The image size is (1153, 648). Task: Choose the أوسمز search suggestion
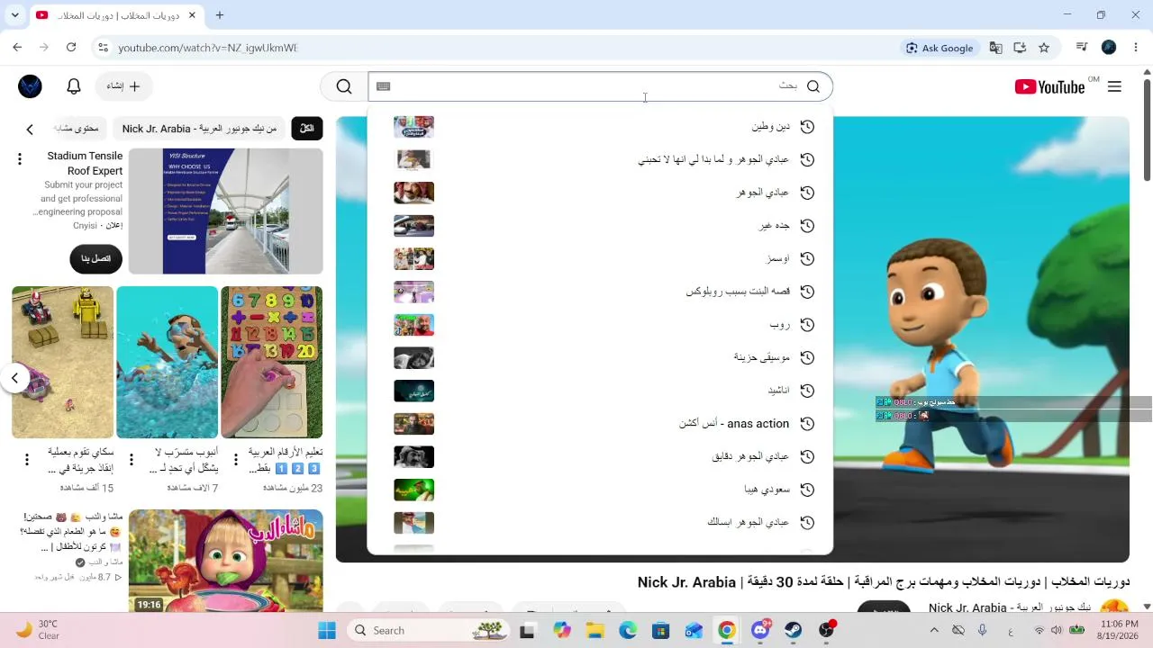coord(600,259)
